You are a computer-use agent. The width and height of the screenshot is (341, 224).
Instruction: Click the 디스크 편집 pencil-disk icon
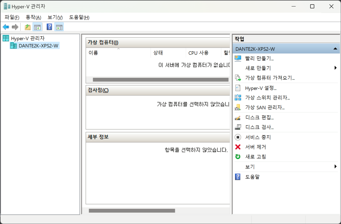coord(238,118)
